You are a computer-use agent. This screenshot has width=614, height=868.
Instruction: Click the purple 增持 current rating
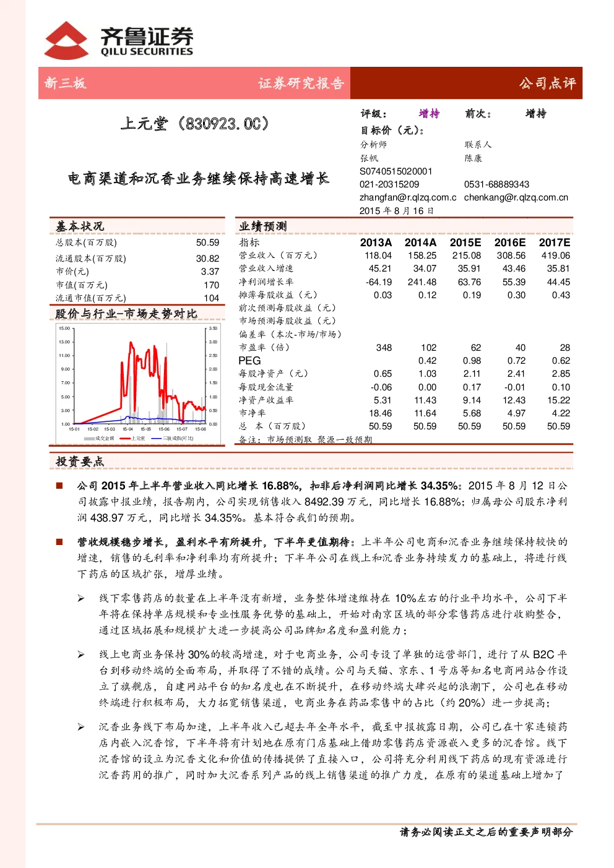point(429,113)
